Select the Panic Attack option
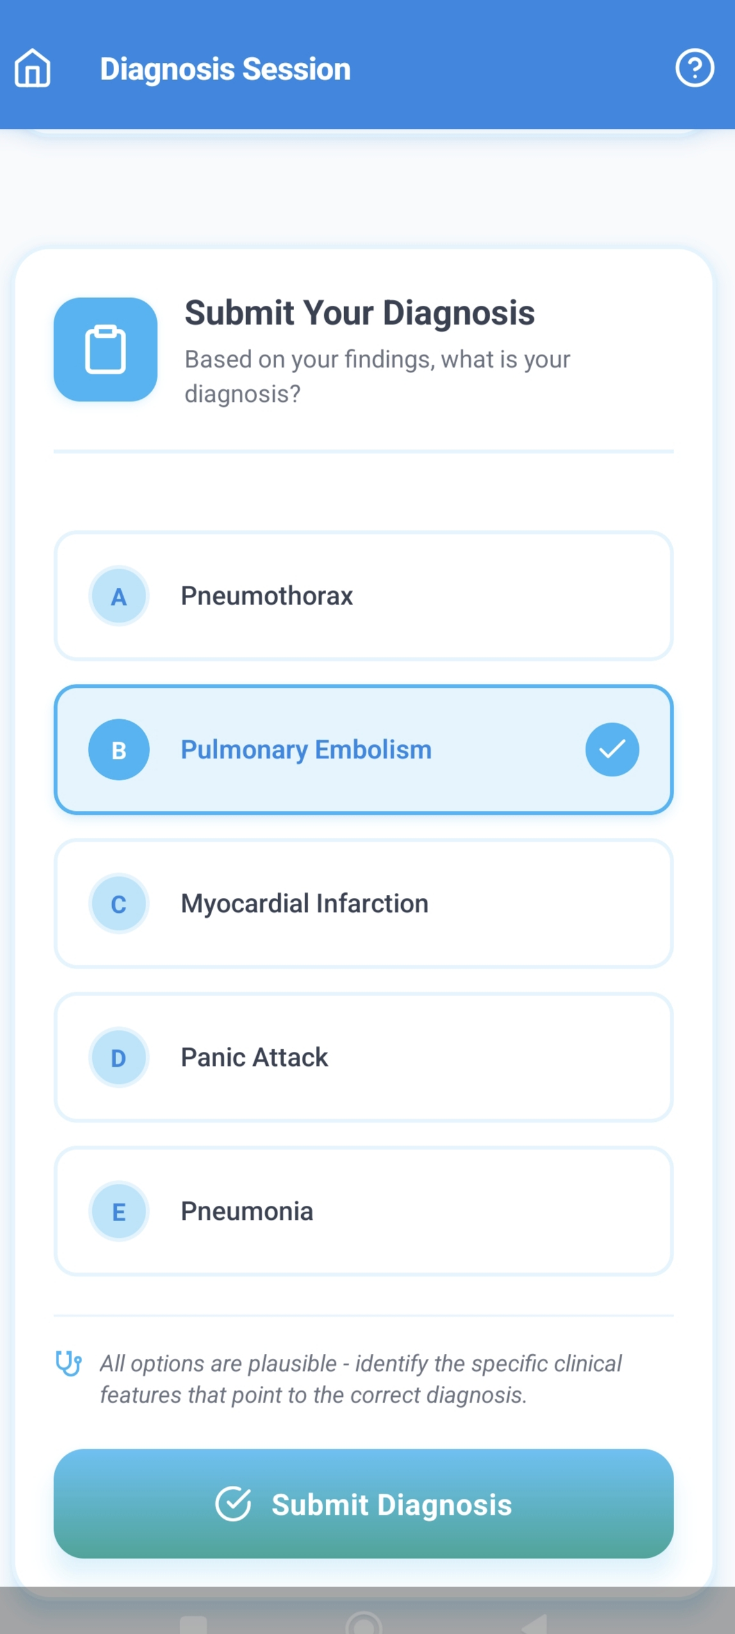This screenshot has width=735, height=1634. tap(363, 1057)
